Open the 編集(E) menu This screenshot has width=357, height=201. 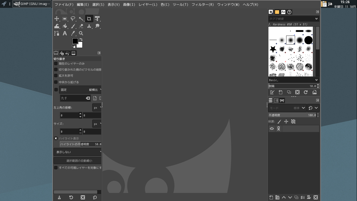pyautogui.click(x=83, y=4)
